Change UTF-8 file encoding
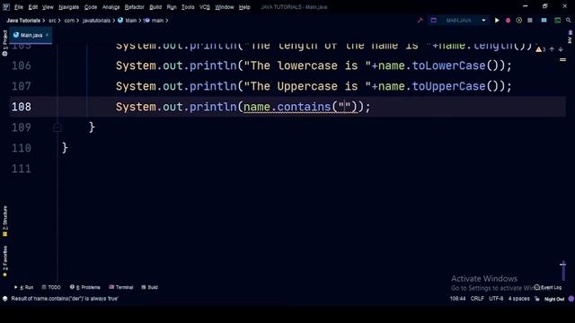This screenshot has width=575, height=323. pos(496,299)
